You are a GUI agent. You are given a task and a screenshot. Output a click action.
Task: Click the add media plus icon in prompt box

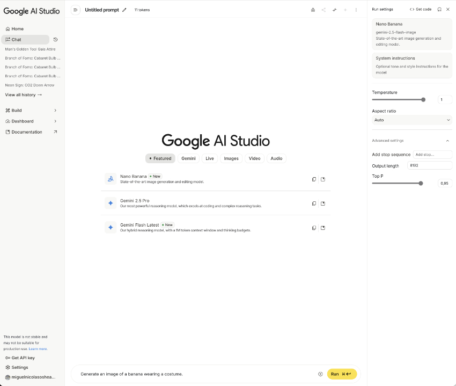[320, 374]
